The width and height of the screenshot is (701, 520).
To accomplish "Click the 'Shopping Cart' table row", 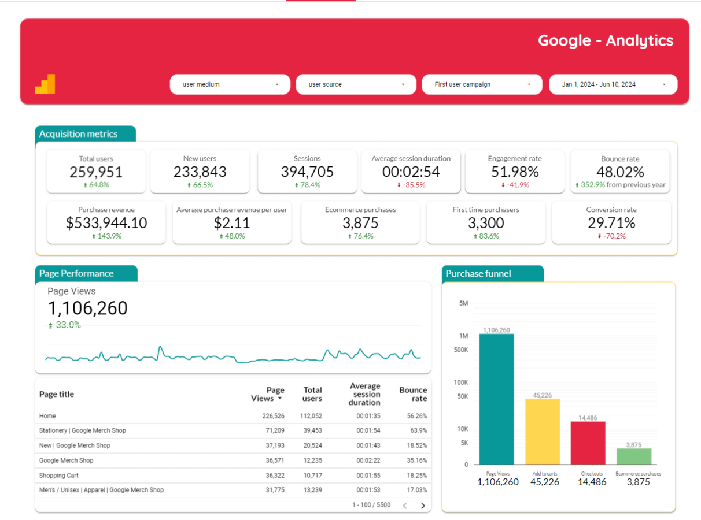I will pyautogui.click(x=233, y=476).
